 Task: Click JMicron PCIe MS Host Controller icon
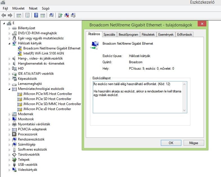(x=20, y=94)
